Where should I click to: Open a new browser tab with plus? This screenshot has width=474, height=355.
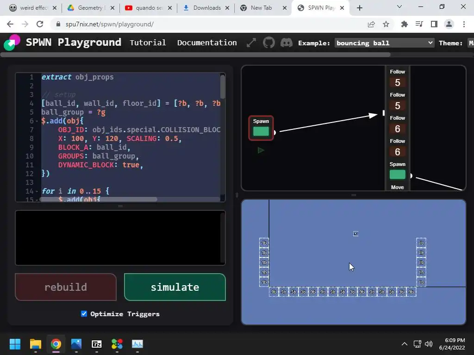coord(359,8)
